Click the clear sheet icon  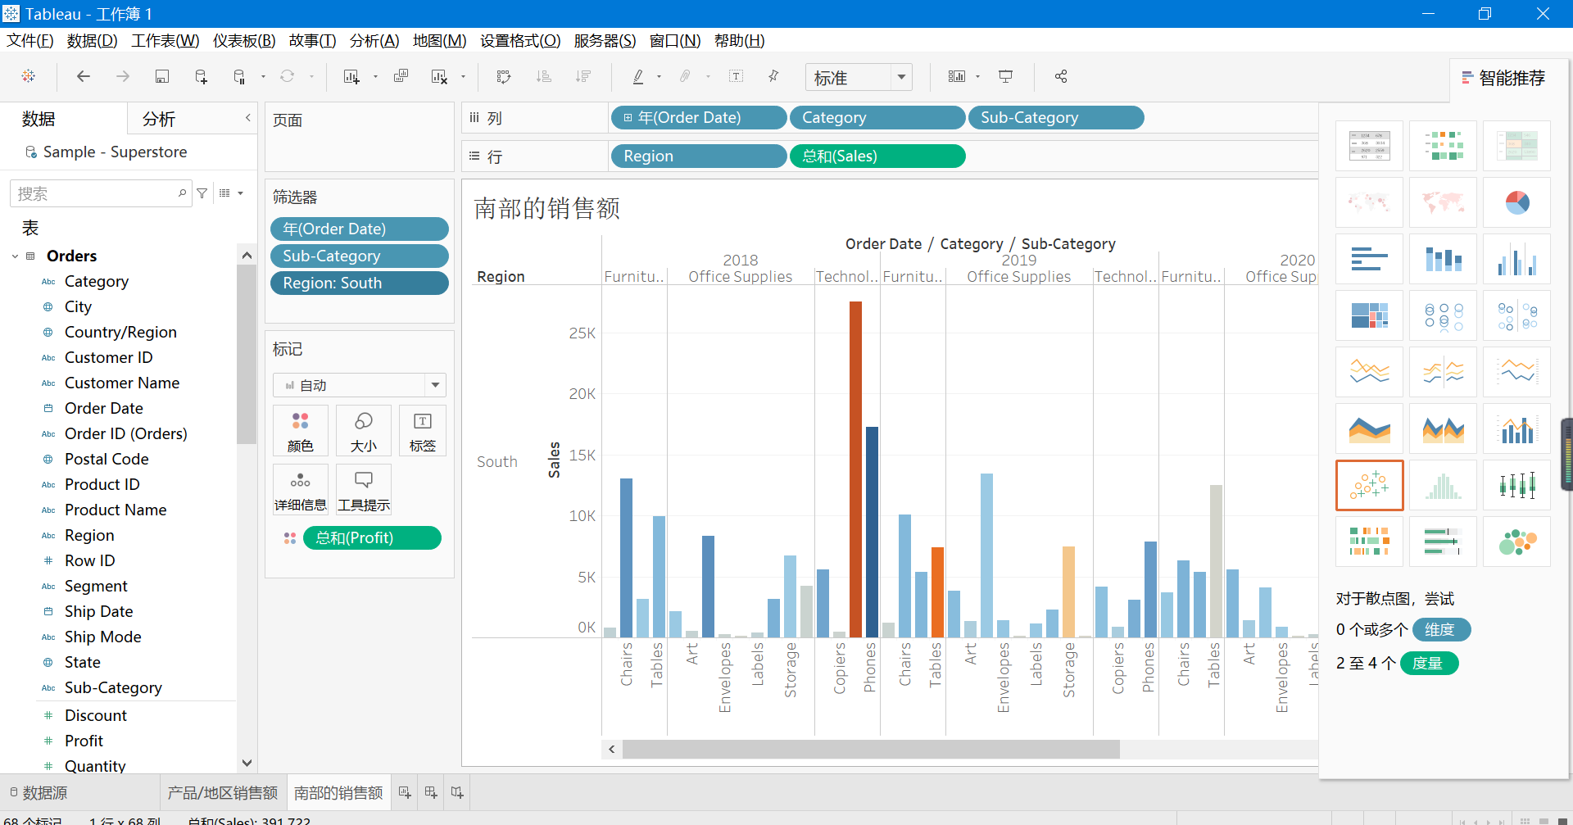[x=440, y=76]
